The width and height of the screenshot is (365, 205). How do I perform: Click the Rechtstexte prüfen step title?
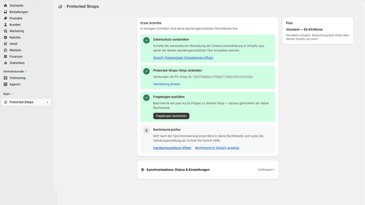coord(167,130)
